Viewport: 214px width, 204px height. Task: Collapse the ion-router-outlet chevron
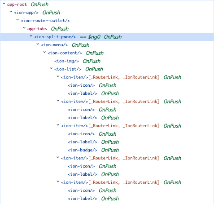coord(17,20)
